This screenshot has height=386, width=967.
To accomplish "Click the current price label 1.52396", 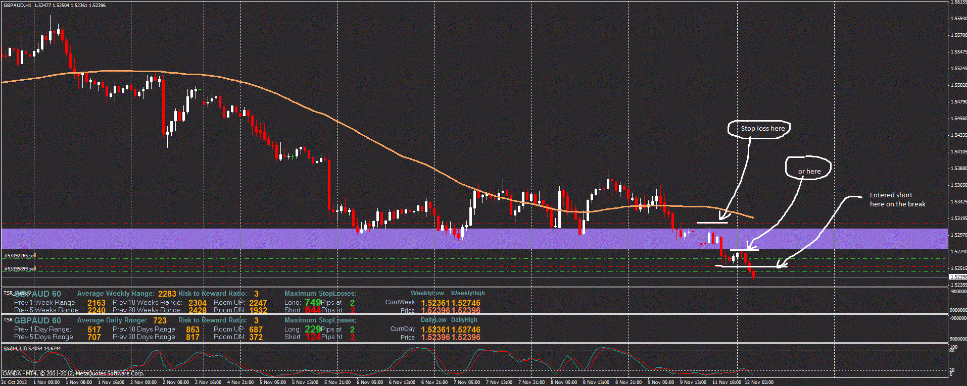I will [958, 277].
